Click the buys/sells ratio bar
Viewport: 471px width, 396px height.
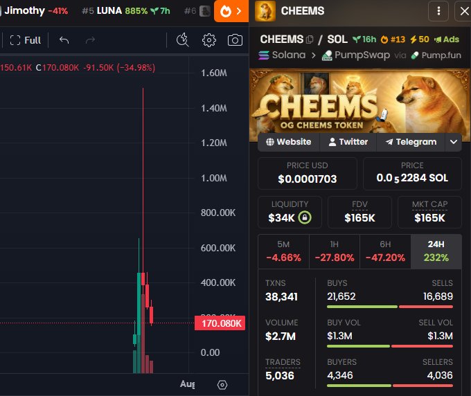click(x=390, y=307)
